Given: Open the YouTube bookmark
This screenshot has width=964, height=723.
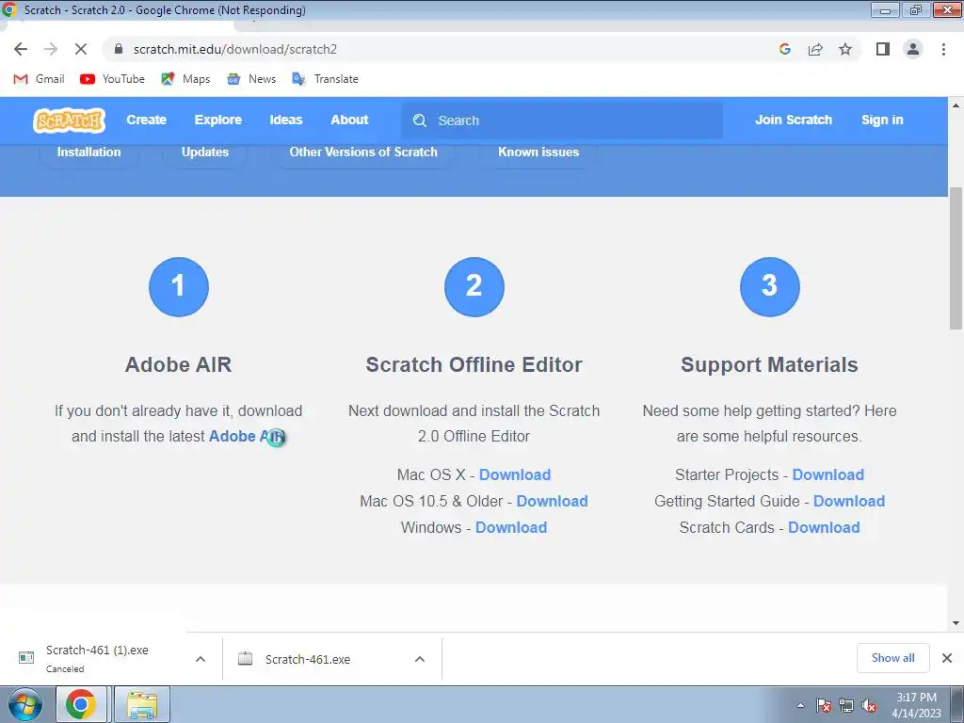Looking at the screenshot, I should (x=113, y=79).
